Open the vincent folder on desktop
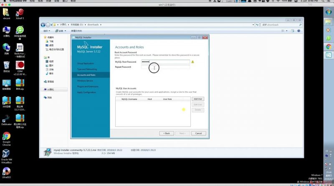 pyautogui.click(x=6, y=14)
